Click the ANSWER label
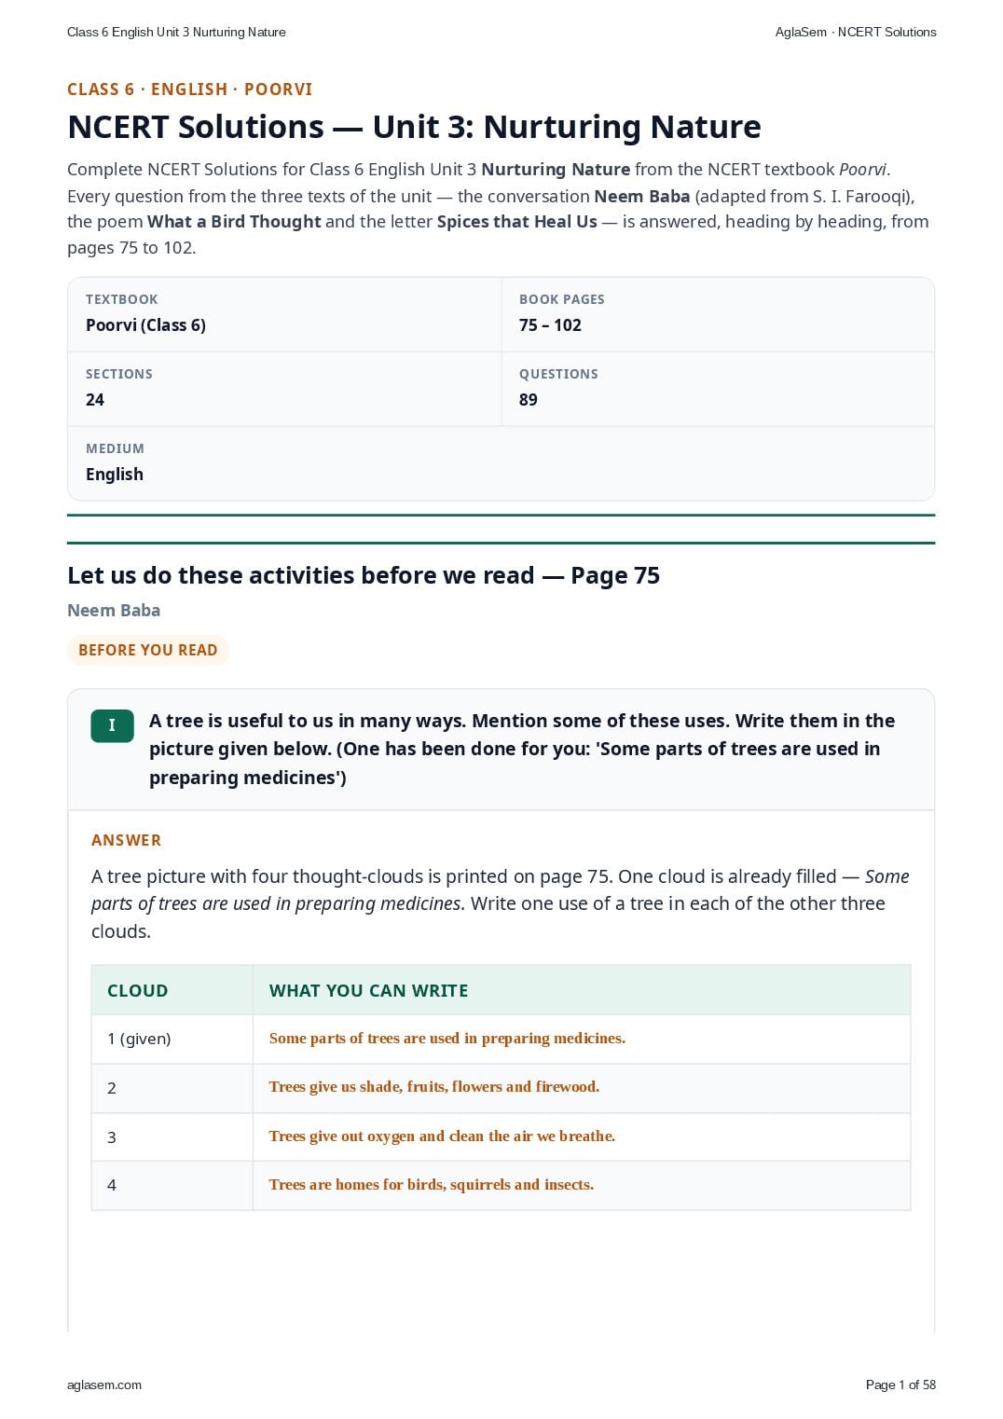1003x1419 pixels. [x=127, y=840]
